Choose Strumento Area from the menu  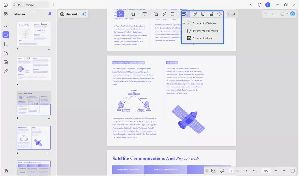202,38
